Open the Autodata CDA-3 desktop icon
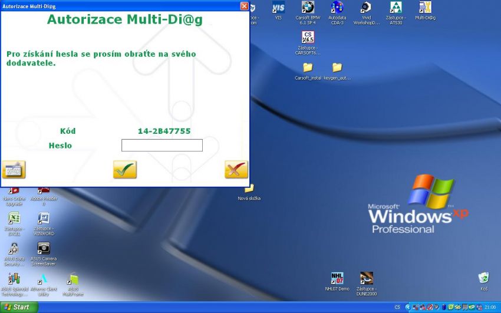 point(337,13)
